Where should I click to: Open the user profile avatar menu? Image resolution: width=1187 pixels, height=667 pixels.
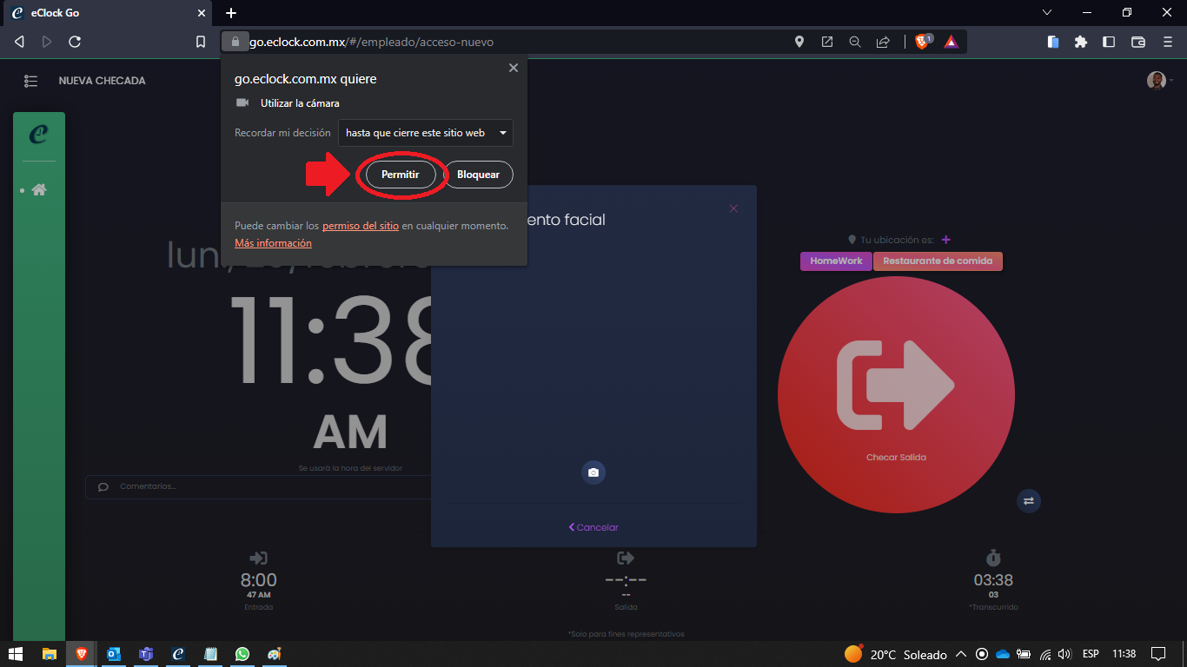tap(1159, 81)
